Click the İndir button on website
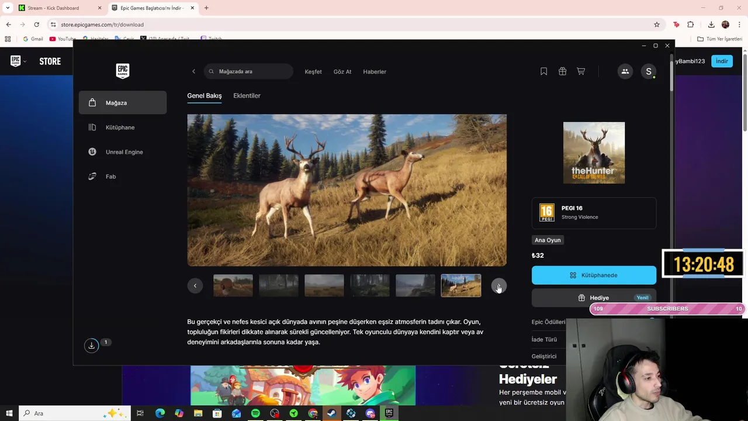 click(x=722, y=61)
